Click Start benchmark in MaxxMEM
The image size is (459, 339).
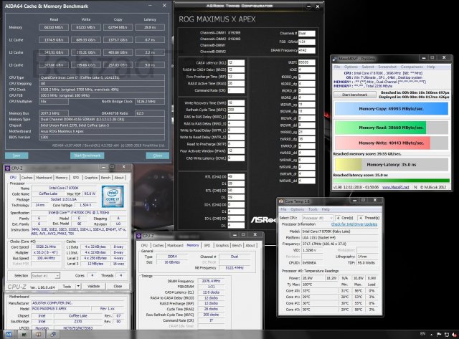(x=355, y=95)
